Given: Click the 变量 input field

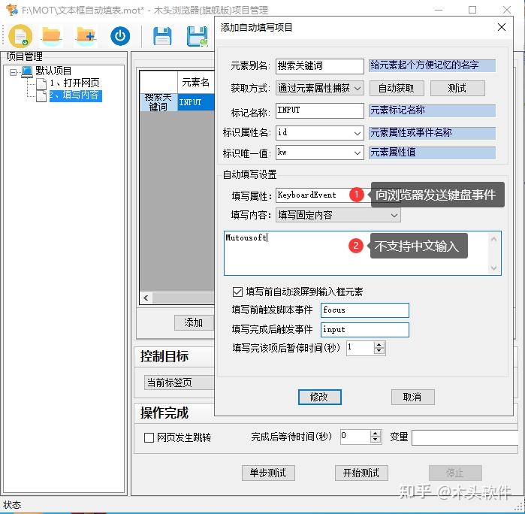Looking at the screenshot, I should point(465,437).
